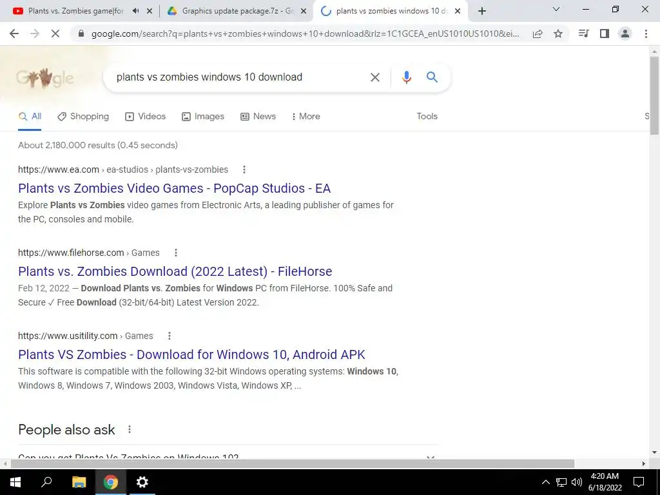Open the taskbar clock and date
The image size is (660, 495).
605,482
